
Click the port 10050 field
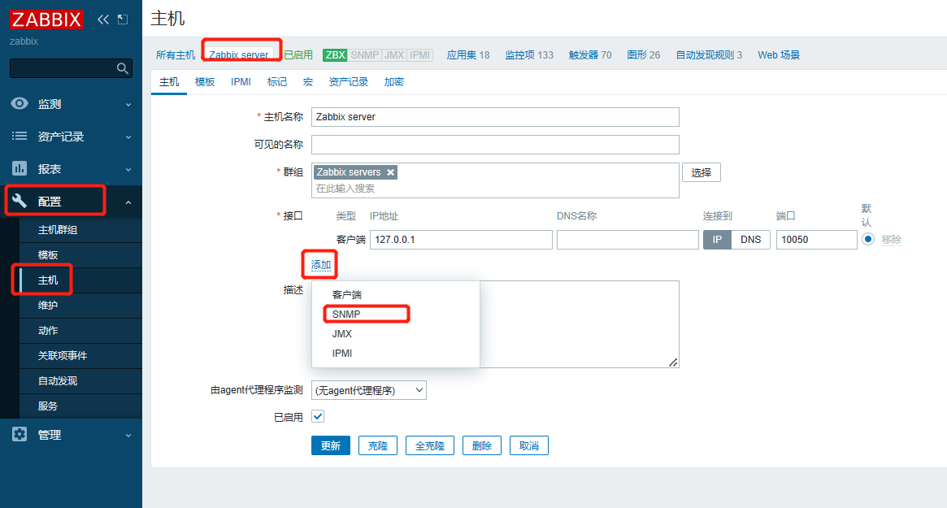pos(817,240)
